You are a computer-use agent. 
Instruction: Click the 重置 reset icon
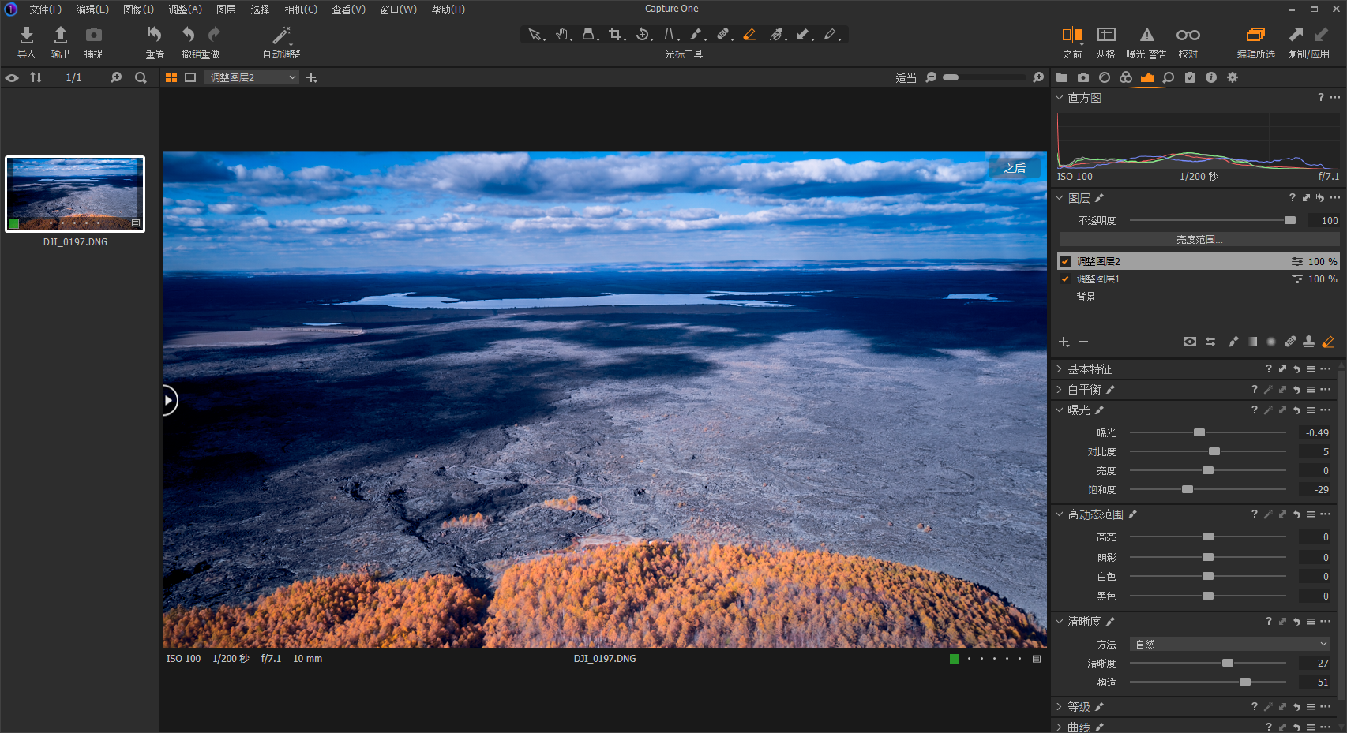click(x=155, y=35)
